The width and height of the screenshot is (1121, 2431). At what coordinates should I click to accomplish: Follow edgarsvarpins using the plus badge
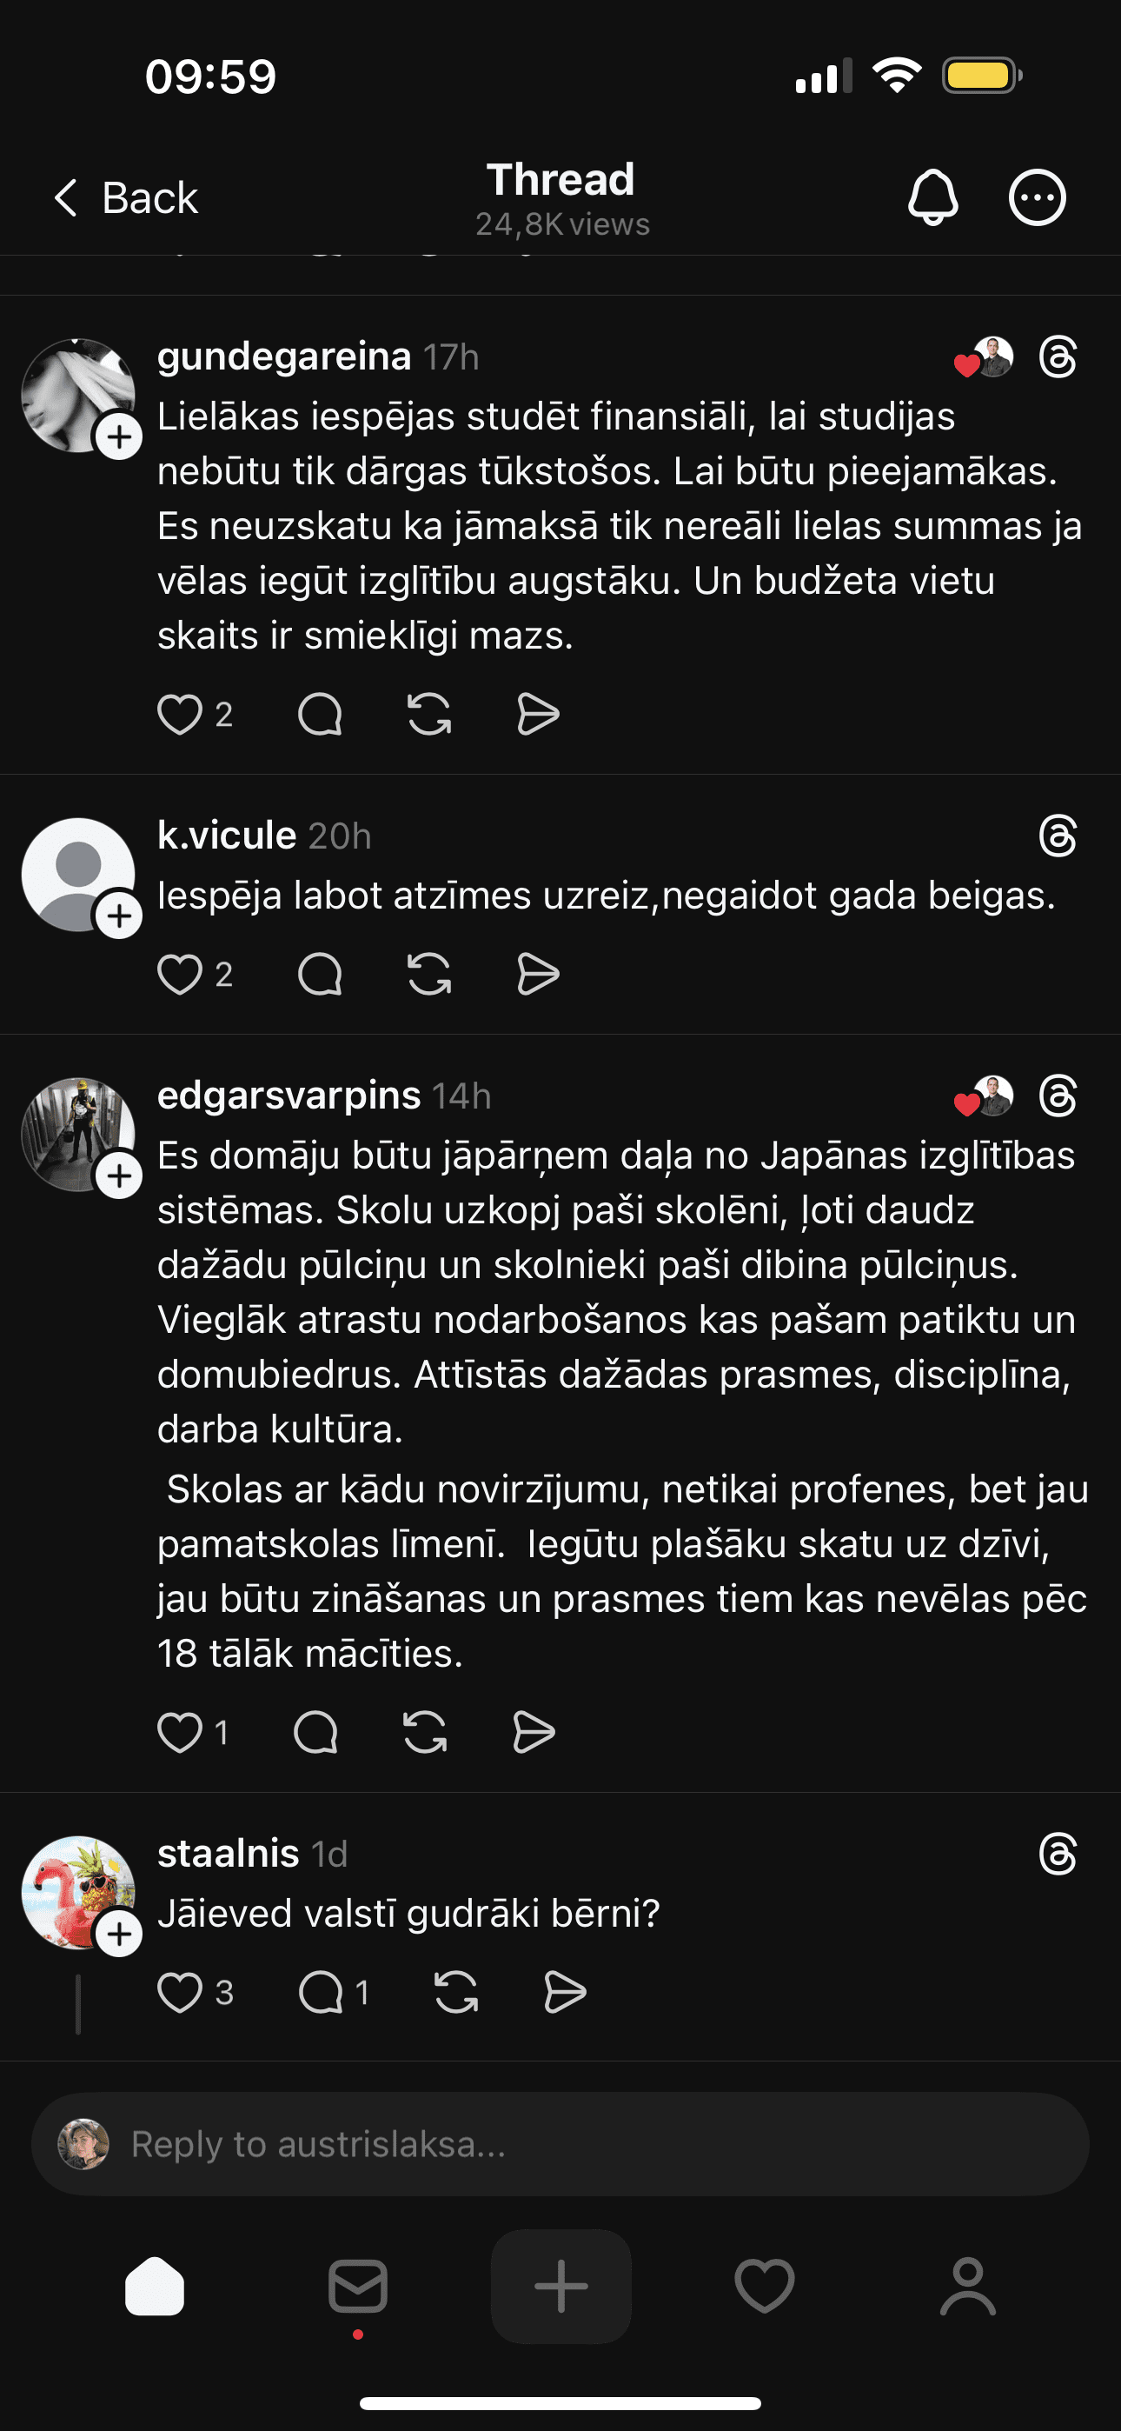(119, 1176)
